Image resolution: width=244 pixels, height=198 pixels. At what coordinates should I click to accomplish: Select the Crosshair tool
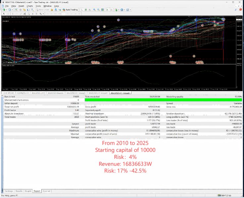tap(8, 14)
